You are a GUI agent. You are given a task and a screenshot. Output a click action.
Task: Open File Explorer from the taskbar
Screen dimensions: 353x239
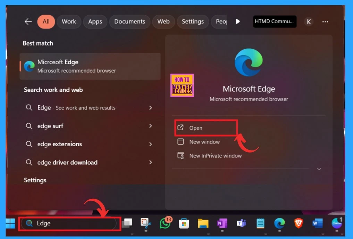[203, 223]
